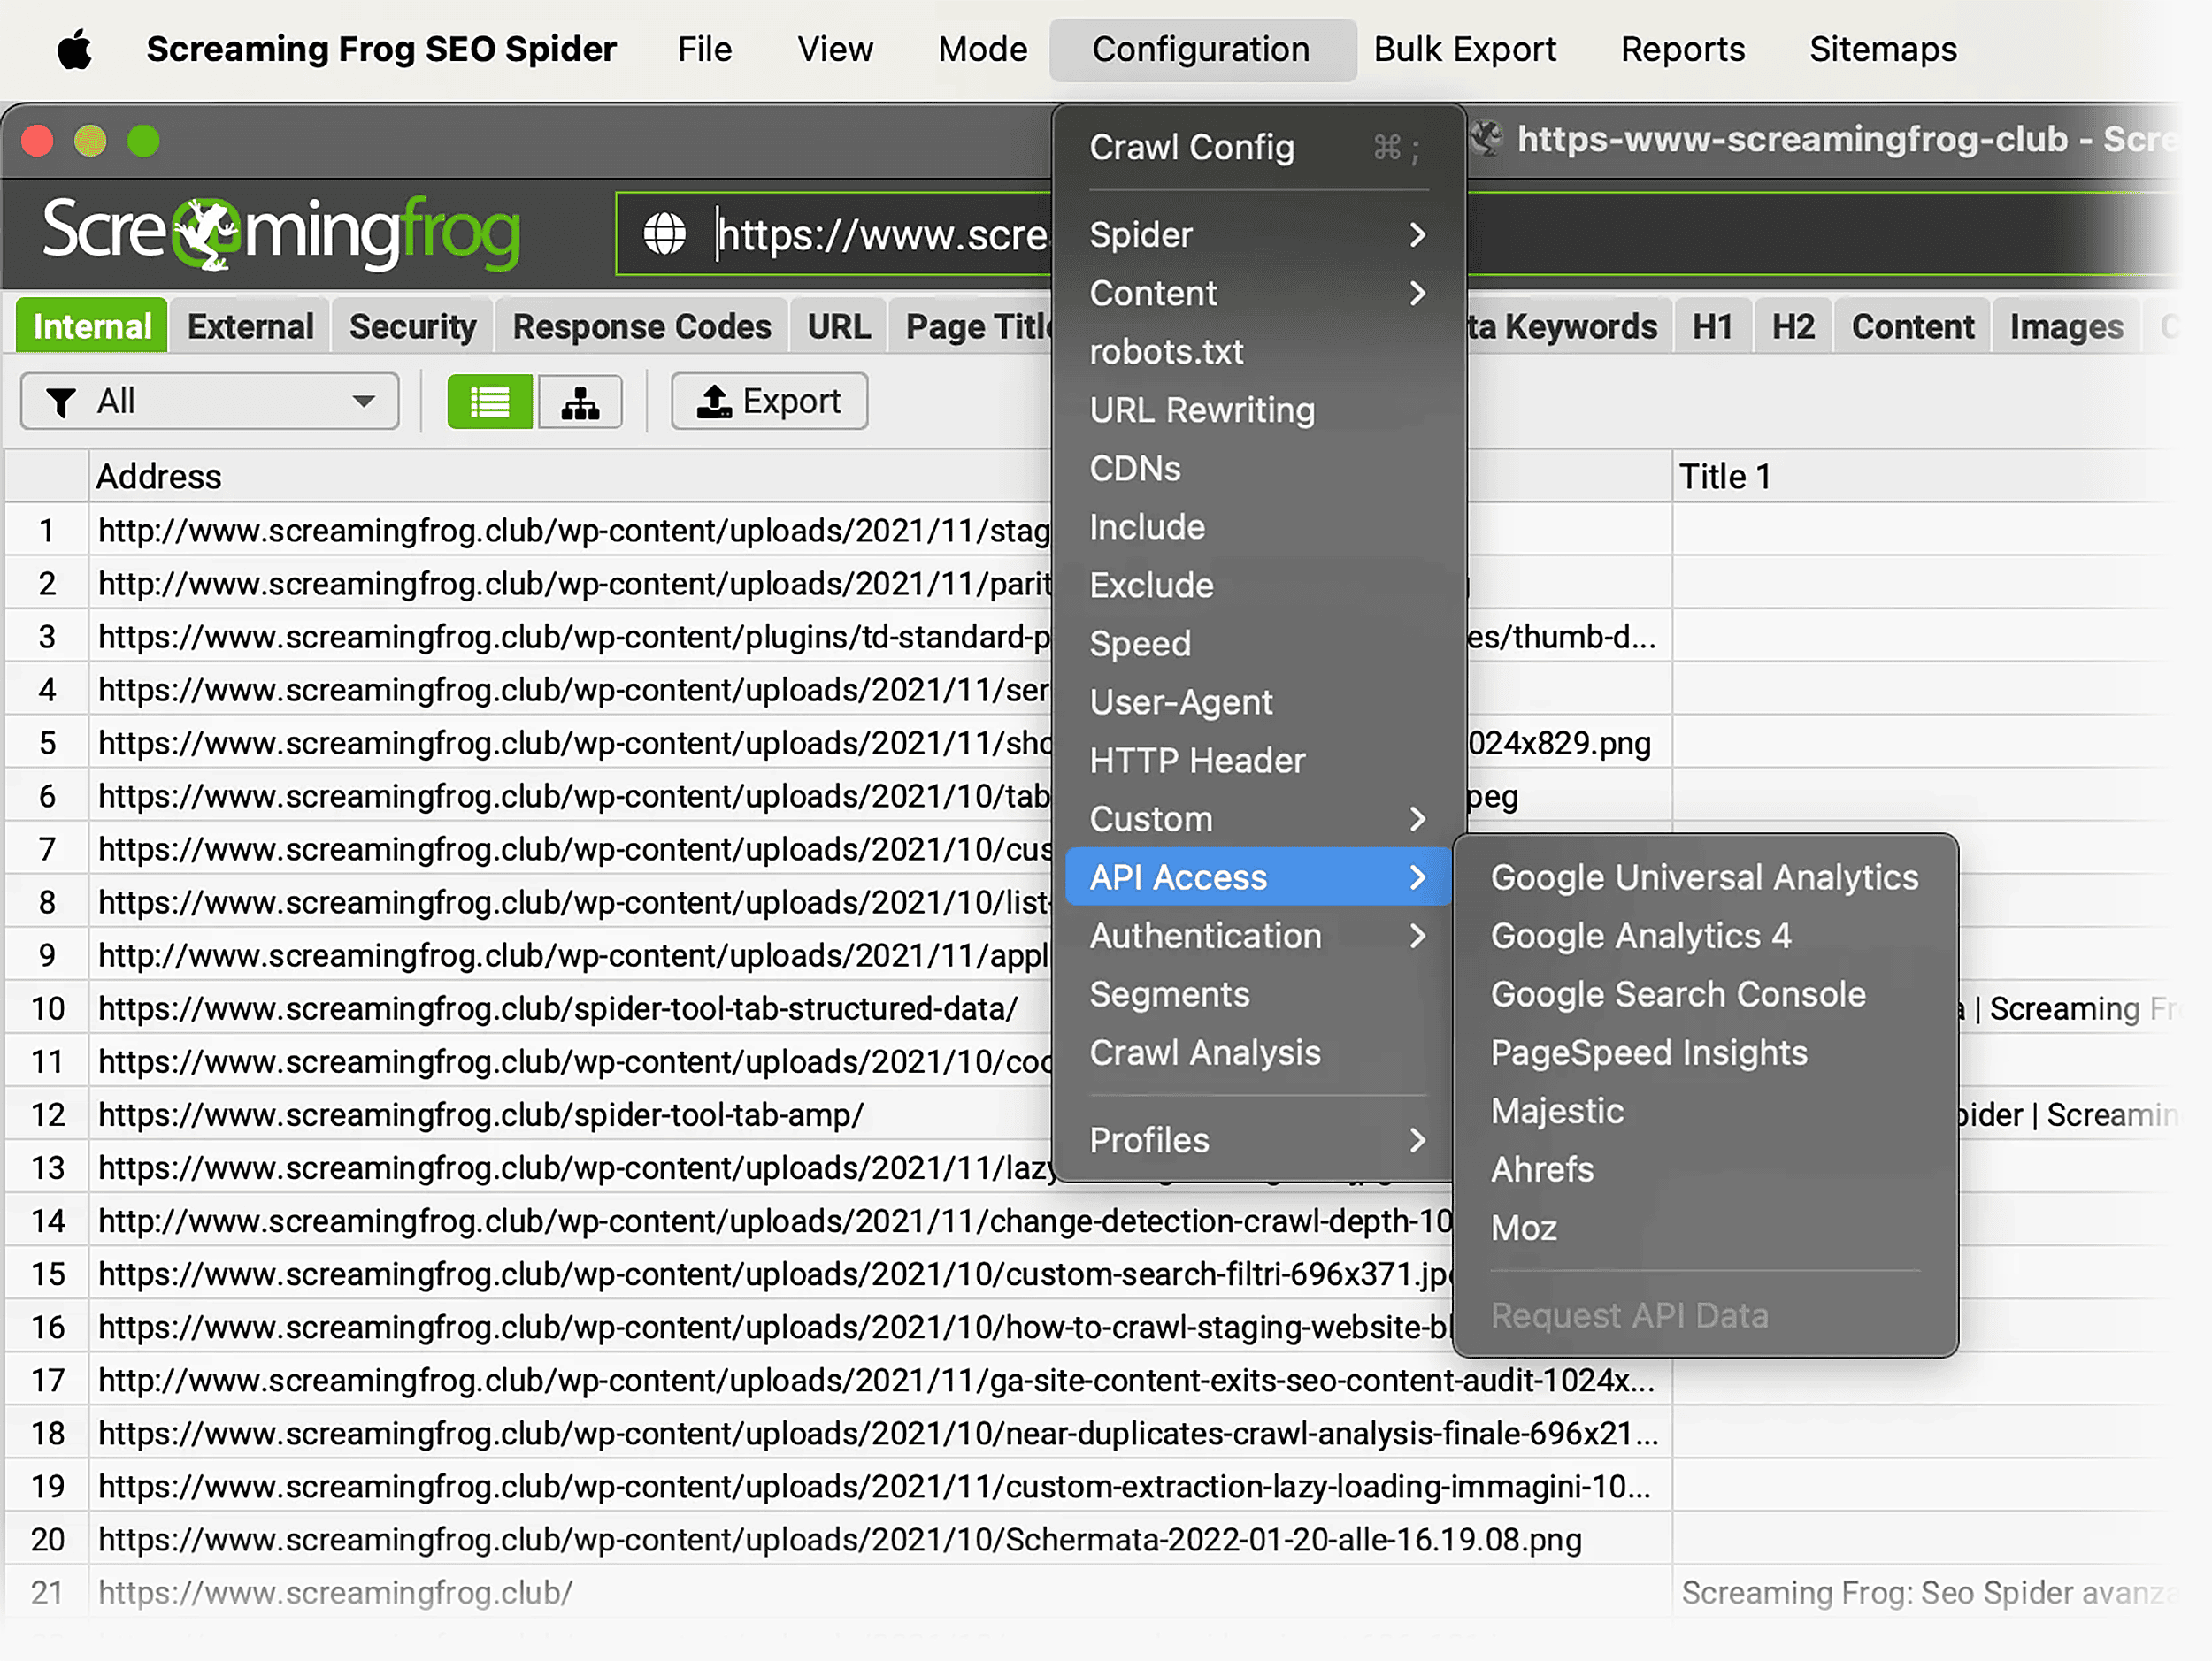Switch to list view mode
The image size is (2212, 1661).
[489, 401]
